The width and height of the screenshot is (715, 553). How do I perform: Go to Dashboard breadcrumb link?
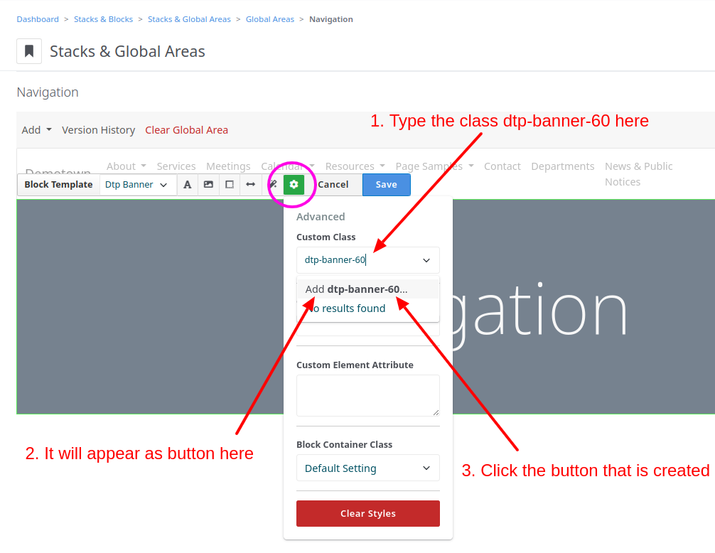click(x=38, y=19)
